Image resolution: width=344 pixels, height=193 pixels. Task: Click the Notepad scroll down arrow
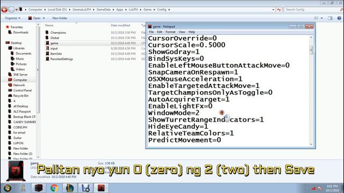coord(311,144)
